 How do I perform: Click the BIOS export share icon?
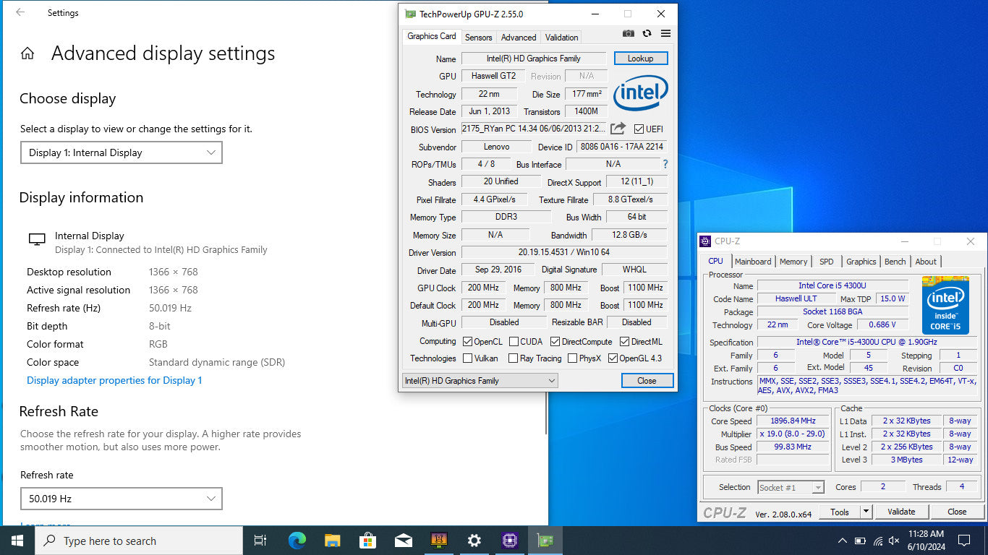coord(618,129)
